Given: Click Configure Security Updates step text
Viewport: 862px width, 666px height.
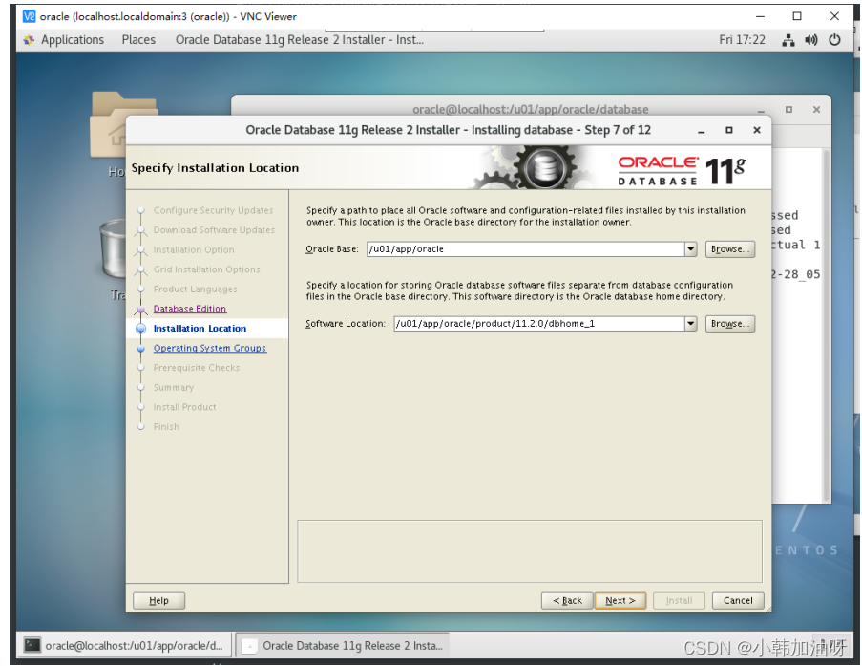Looking at the screenshot, I should tap(213, 210).
